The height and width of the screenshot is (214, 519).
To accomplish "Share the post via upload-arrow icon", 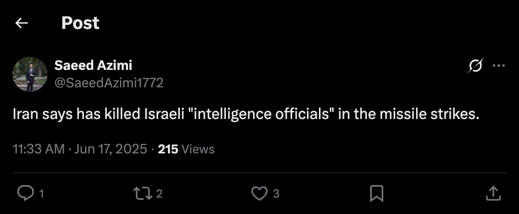I will click(x=493, y=193).
